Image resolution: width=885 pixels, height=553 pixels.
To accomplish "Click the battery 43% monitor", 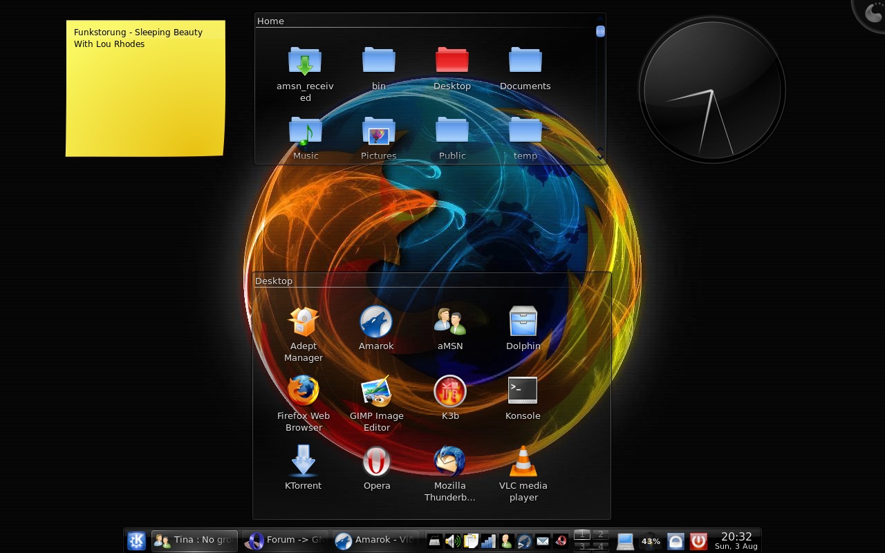I will click(651, 541).
